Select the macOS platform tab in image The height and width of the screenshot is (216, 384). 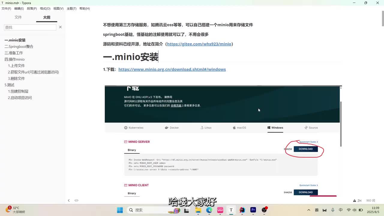(x=239, y=127)
